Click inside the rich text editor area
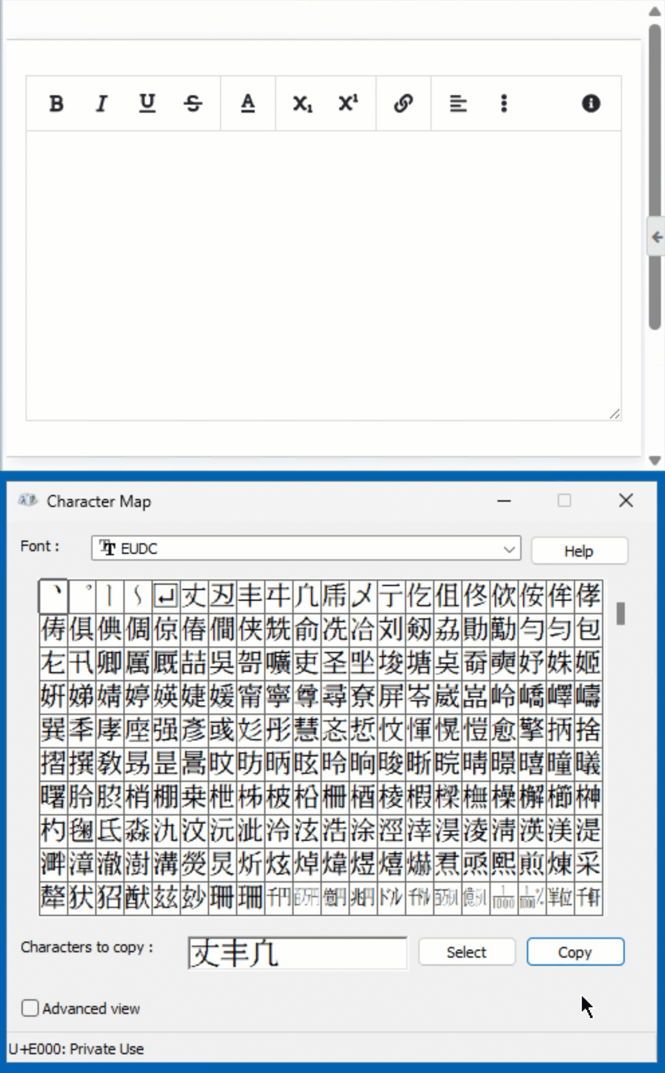Screen dimensions: 665x1073 323,275
